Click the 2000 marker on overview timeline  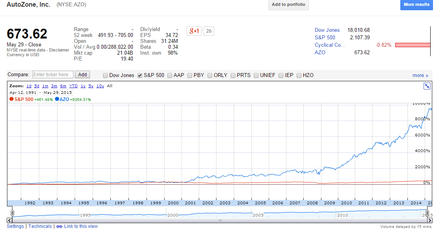tap(173, 215)
